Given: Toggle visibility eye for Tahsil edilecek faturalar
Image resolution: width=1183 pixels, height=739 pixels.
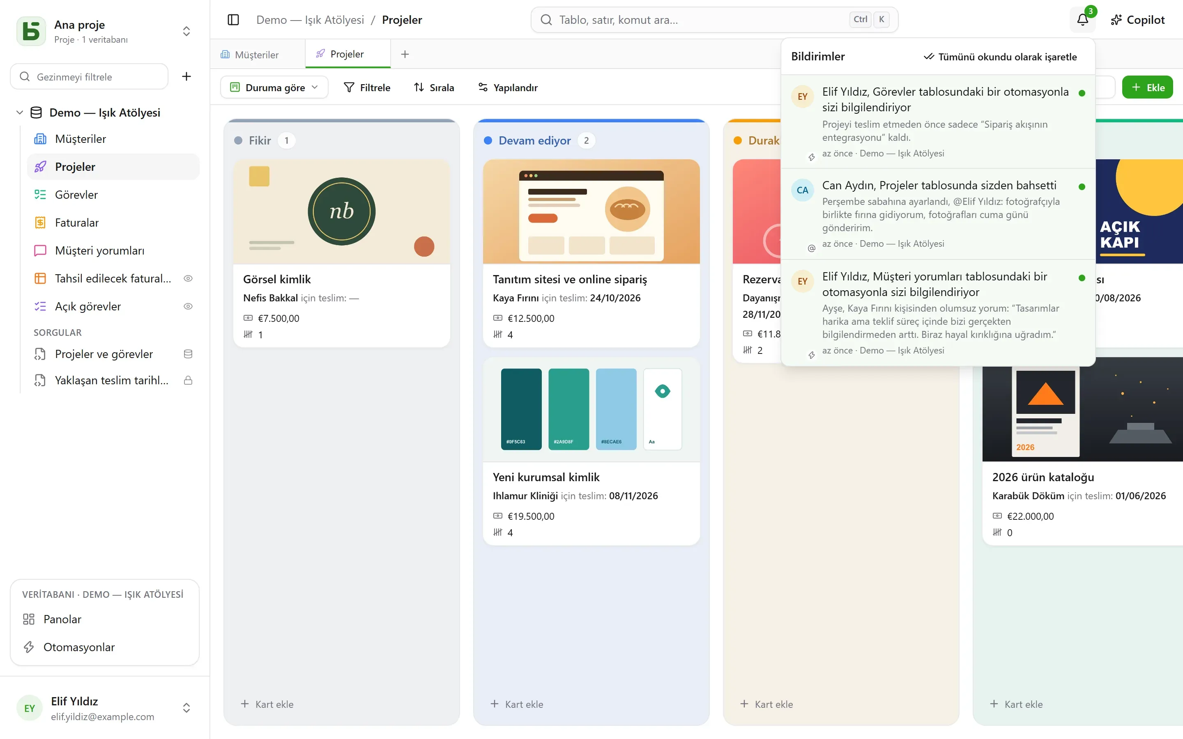Looking at the screenshot, I should 188,278.
